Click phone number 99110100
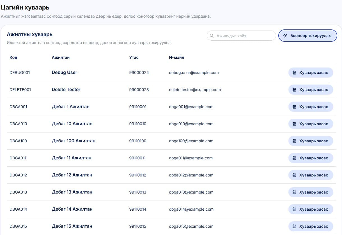 click(138, 141)
